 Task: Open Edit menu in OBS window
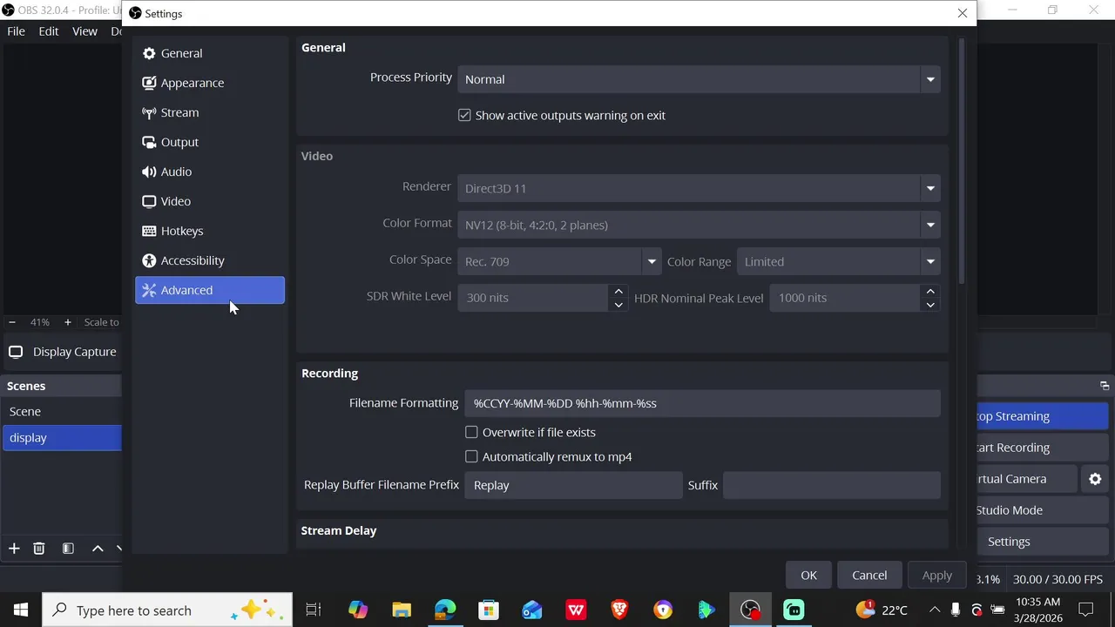49,31
